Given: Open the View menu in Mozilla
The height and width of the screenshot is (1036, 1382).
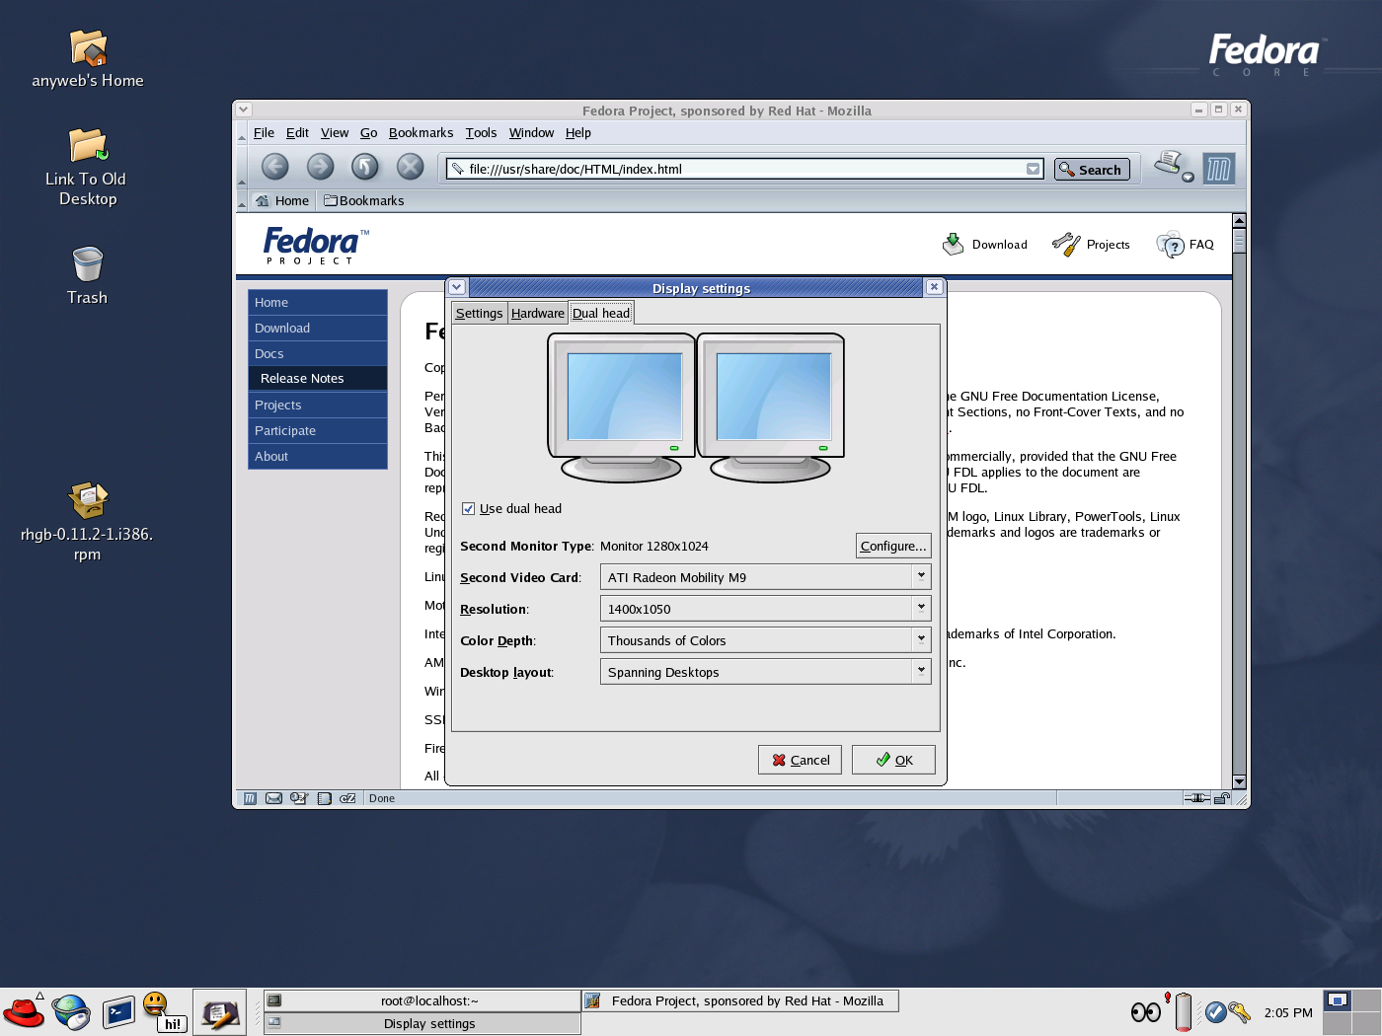Looking at the screenshot, I should [x=335, y=133].
